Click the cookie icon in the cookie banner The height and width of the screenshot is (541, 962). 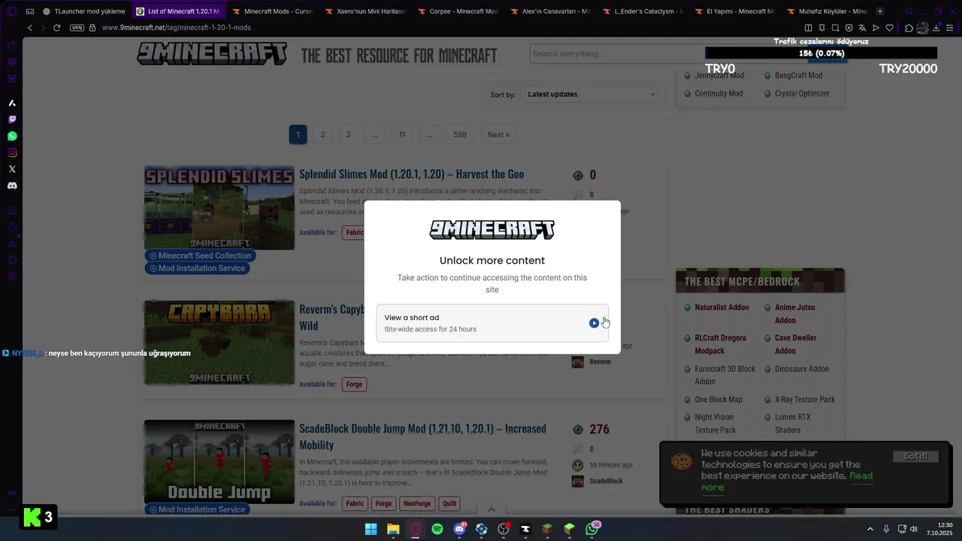pyautogui.click(x=682, y=461)
